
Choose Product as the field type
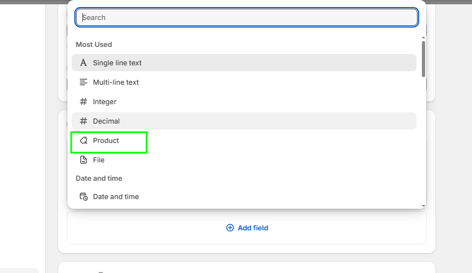click(x=106, y=140)
